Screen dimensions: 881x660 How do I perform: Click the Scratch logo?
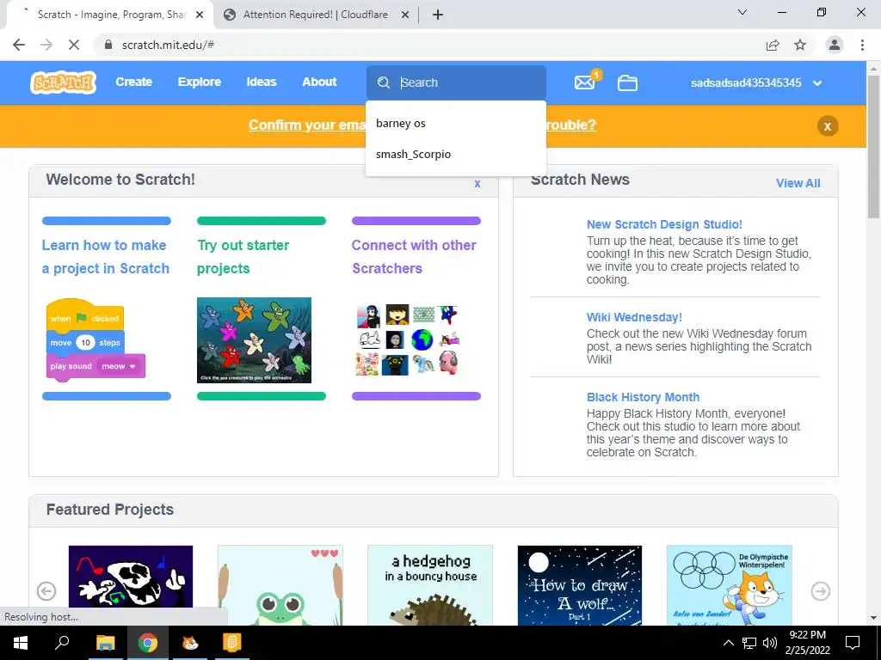[63, 82]
